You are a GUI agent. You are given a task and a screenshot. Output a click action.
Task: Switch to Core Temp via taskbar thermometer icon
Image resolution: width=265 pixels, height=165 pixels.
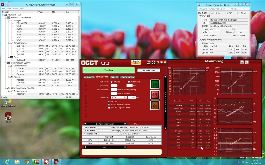(x=36, y=162)
